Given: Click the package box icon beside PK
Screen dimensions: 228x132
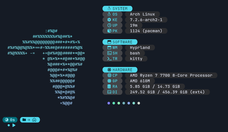Looking at the screenshot, I should tap(109, 31).
